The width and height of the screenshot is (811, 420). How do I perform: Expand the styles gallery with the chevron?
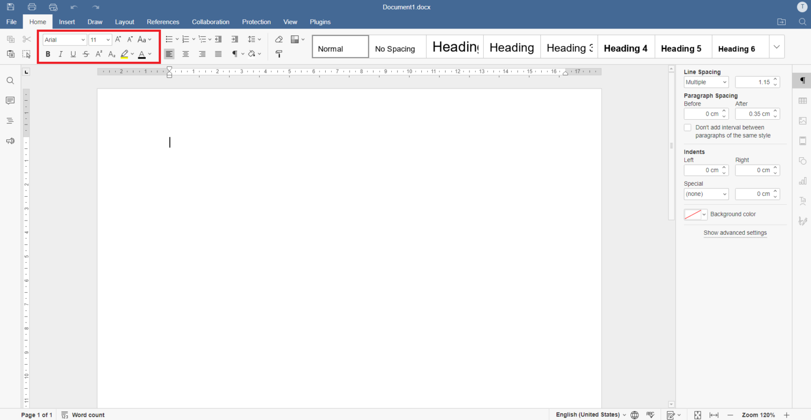coord(776,46)
